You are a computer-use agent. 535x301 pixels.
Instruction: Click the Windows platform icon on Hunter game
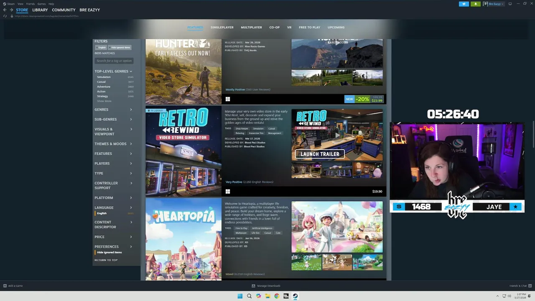(228, 99)
